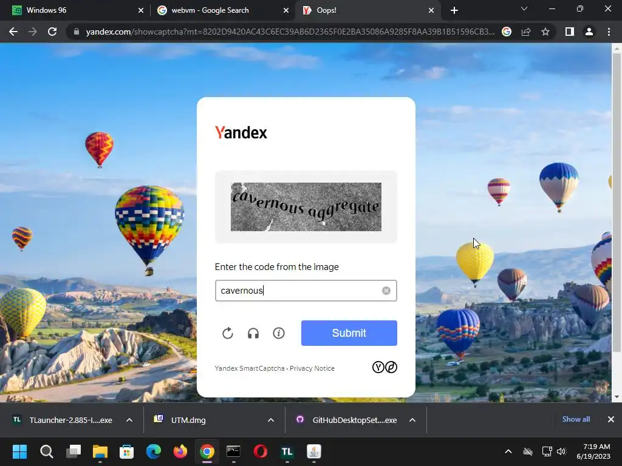Image resolution: width=622 pixels, height=466 pixels.
Task: Open taskbar Search
Action: click(x=46, y=451)
